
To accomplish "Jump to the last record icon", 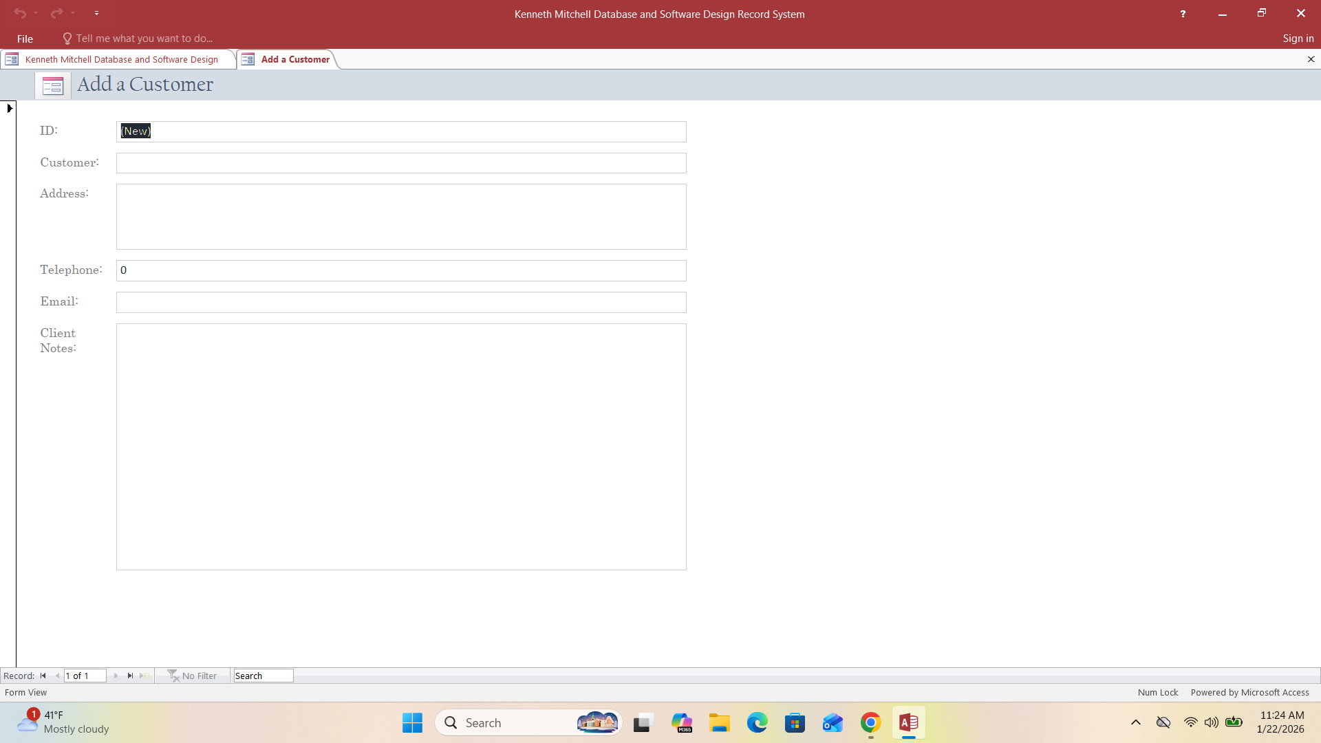I will [x=130, y=676].
